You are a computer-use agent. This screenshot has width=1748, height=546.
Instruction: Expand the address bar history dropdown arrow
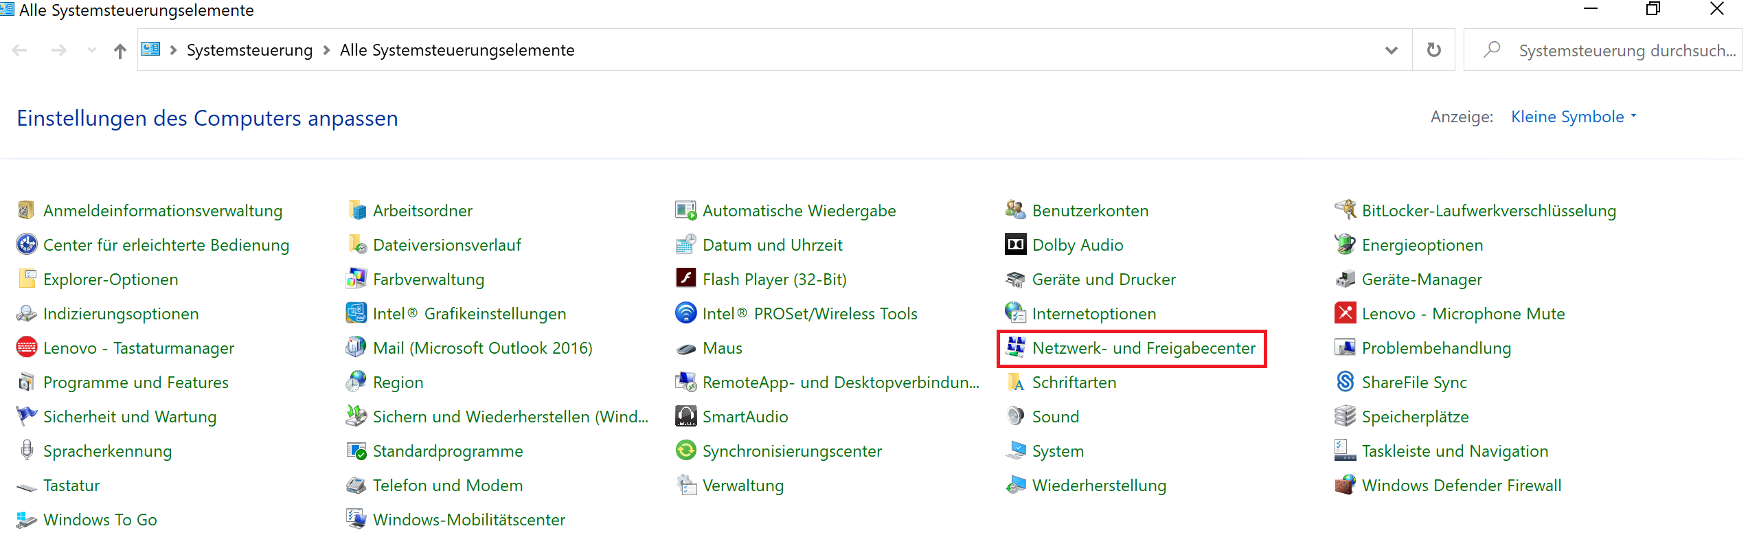[x=1392, y=50]
